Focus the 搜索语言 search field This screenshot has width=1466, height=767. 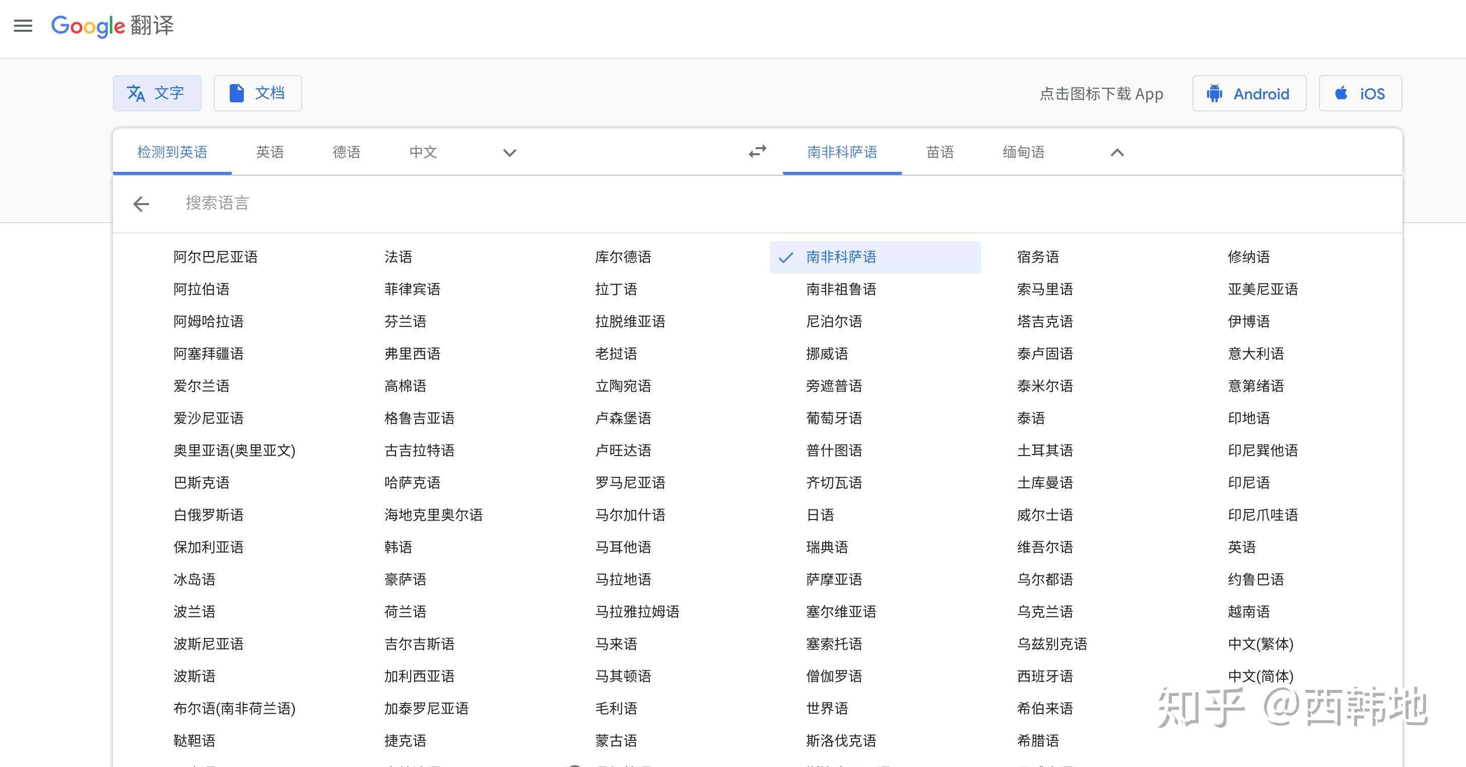click(785, 203)
